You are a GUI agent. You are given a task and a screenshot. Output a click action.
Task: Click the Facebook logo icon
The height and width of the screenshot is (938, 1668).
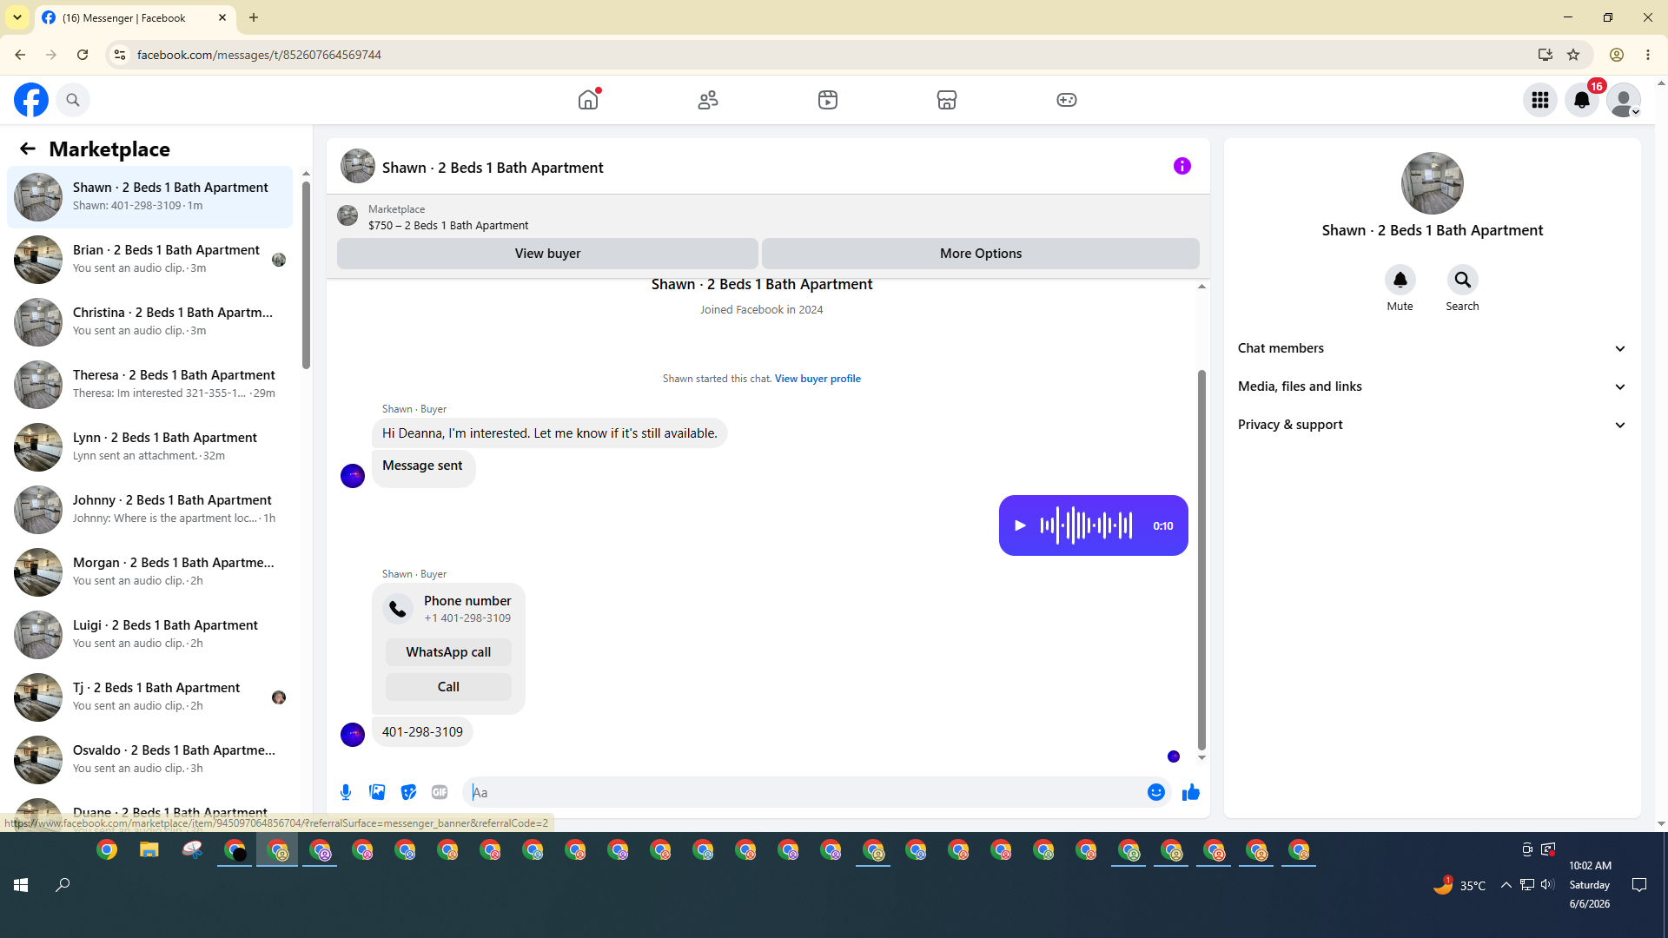[31, 100]
